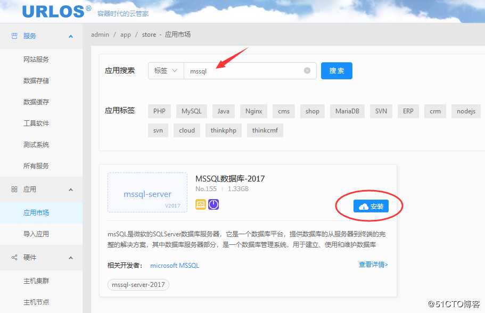Filter by the cloud tag
This screenshot has width=485, height=313.
[x=187, y=130]
